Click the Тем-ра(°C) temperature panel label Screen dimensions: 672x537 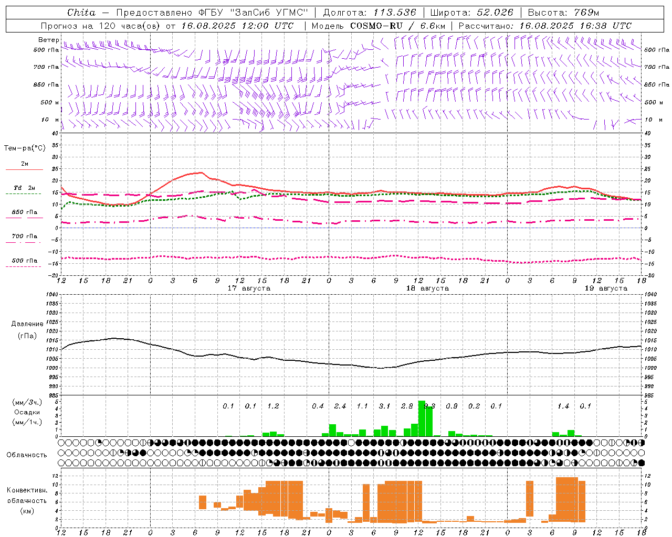(25, 148)
